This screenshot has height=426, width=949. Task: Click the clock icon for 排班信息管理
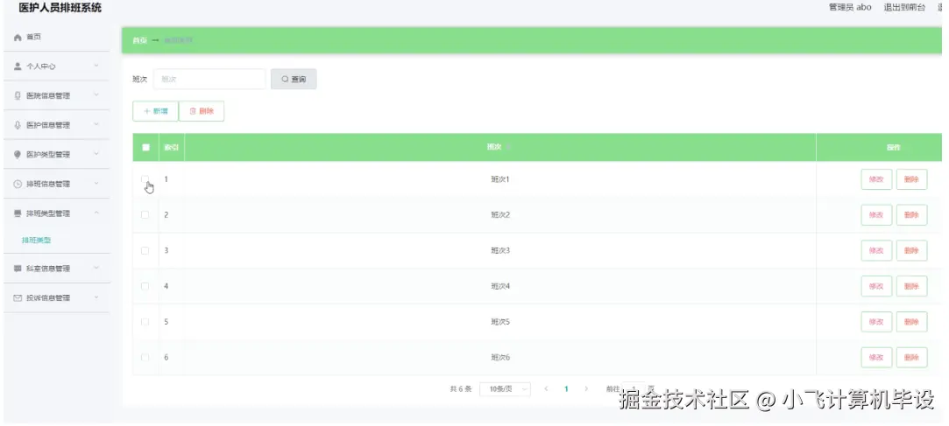pos(18,185)
